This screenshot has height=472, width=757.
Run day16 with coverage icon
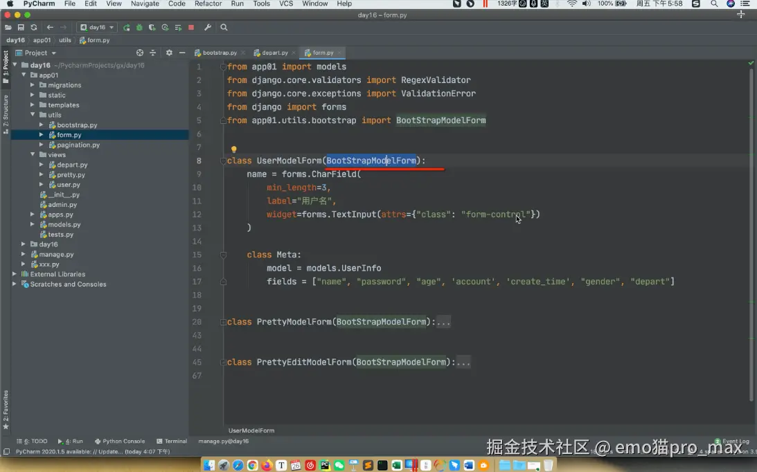152,28
